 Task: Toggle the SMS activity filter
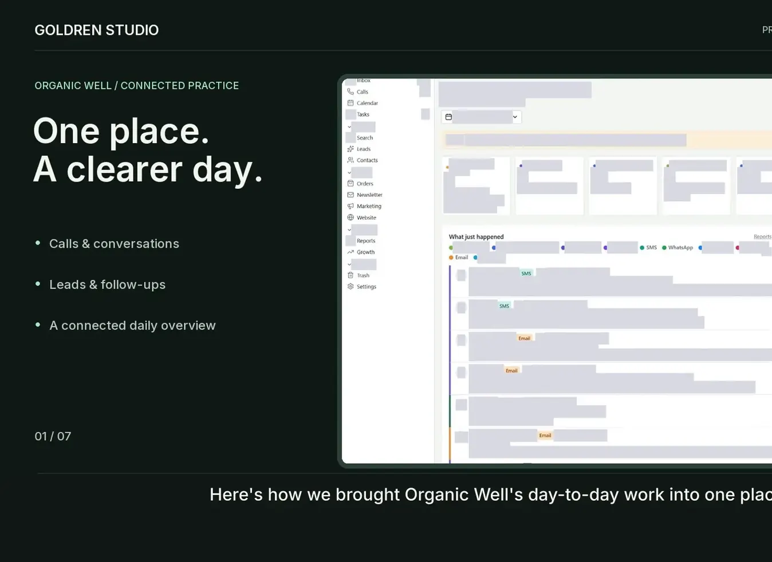click(x=648, y=248)
